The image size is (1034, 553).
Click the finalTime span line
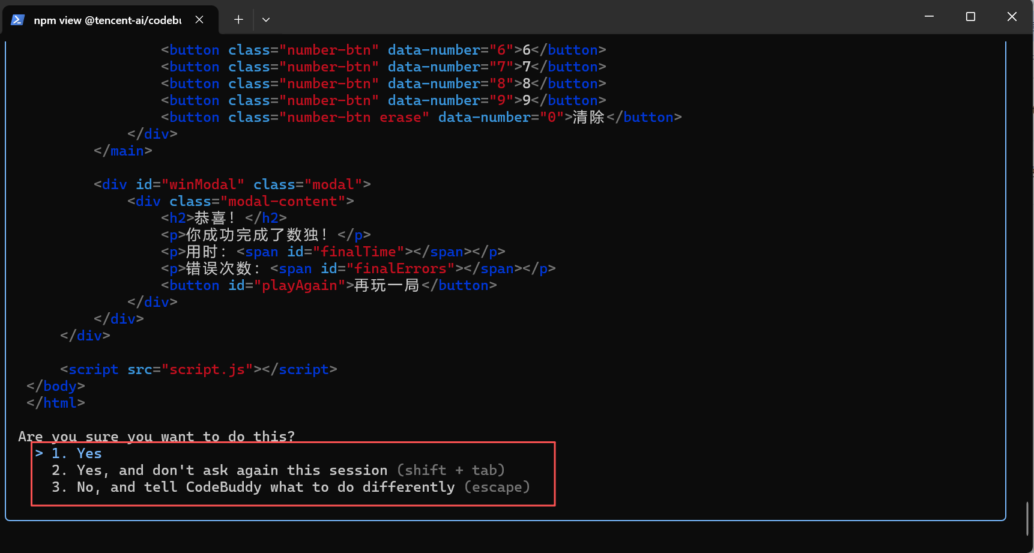[333, 252]
